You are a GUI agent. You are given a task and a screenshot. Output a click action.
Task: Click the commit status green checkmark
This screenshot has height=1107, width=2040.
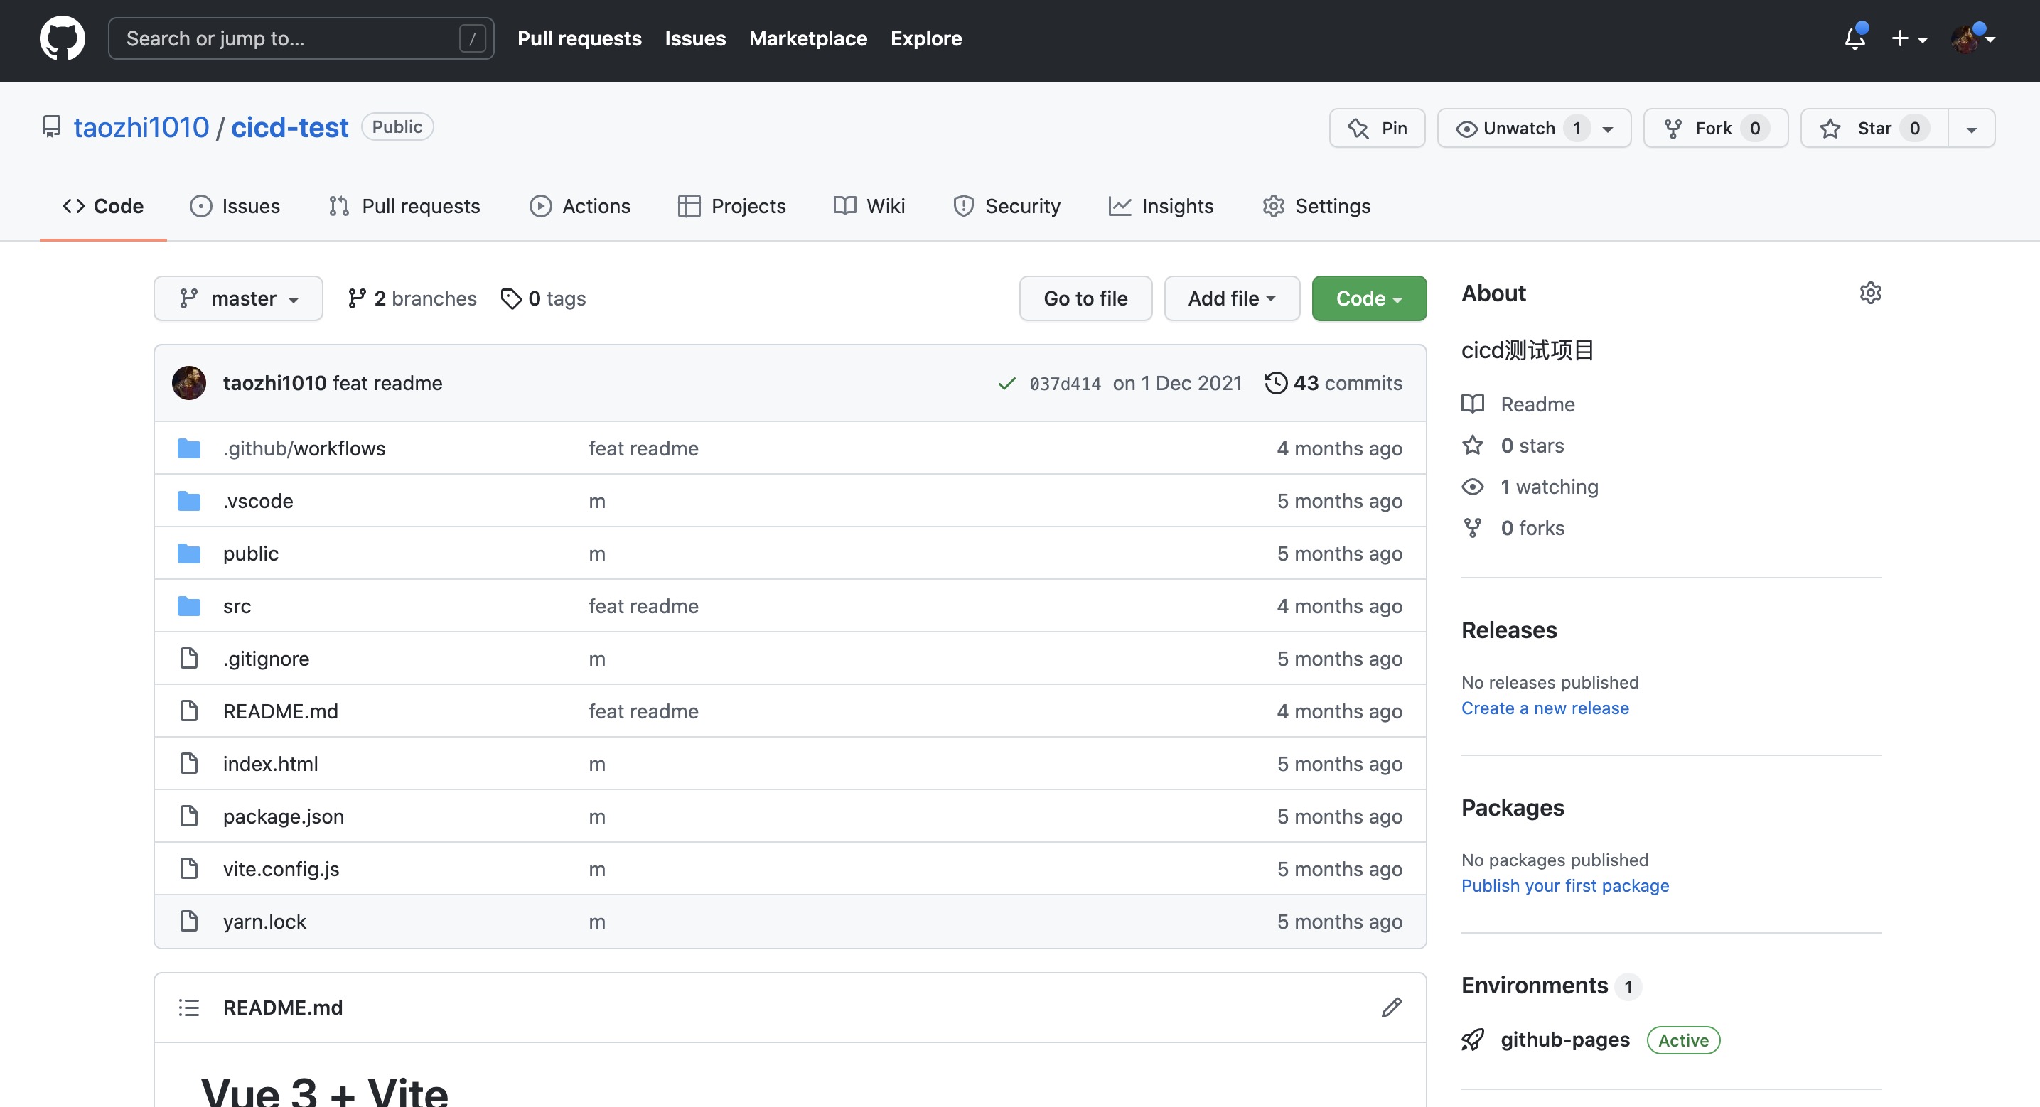click(1006, 383)
